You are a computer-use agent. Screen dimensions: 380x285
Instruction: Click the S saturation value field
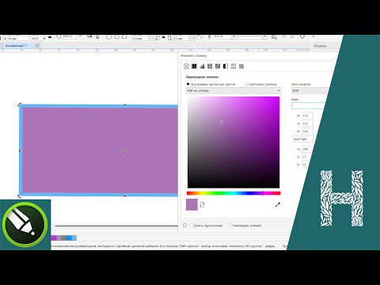pos(306,157)
